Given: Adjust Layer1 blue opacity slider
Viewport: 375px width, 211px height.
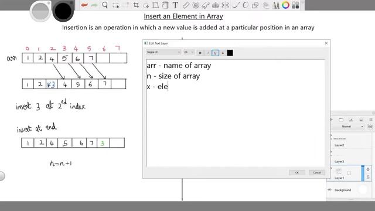Looking at the screenshot, I should click(x=363, y=173).
